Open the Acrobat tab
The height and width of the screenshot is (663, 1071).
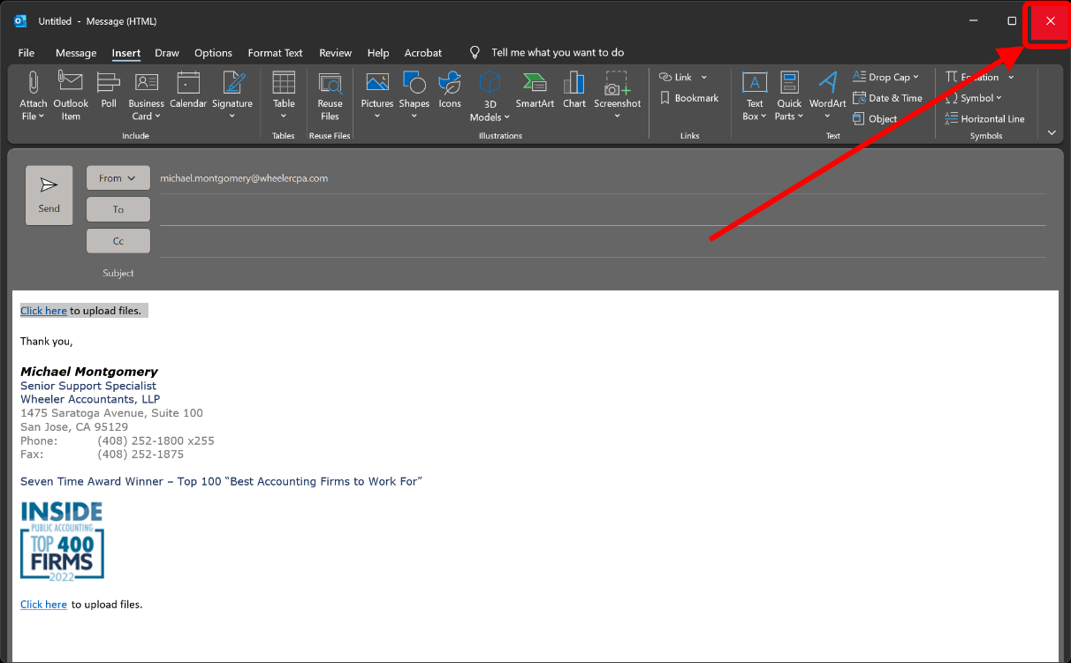pos(423,53)
